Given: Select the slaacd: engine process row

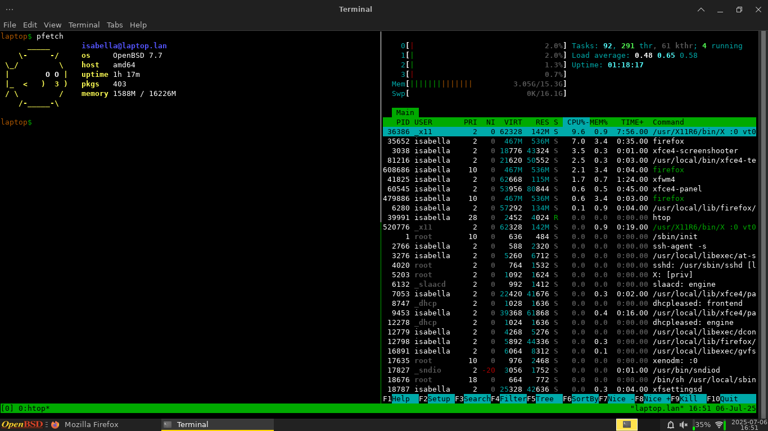Looking at the screenshot, I should click(570, 284).
